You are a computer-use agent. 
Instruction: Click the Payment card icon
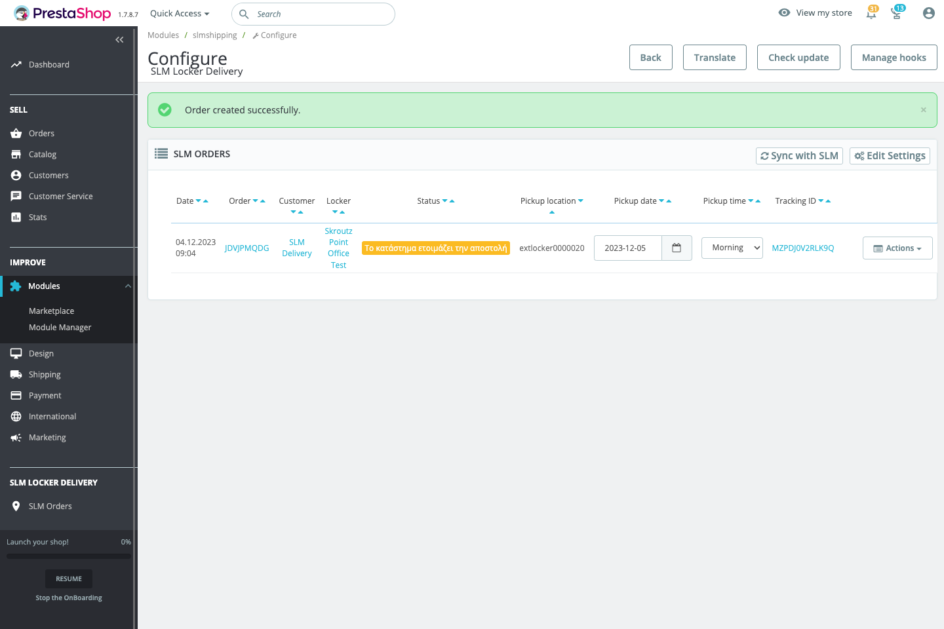(16, 395)
